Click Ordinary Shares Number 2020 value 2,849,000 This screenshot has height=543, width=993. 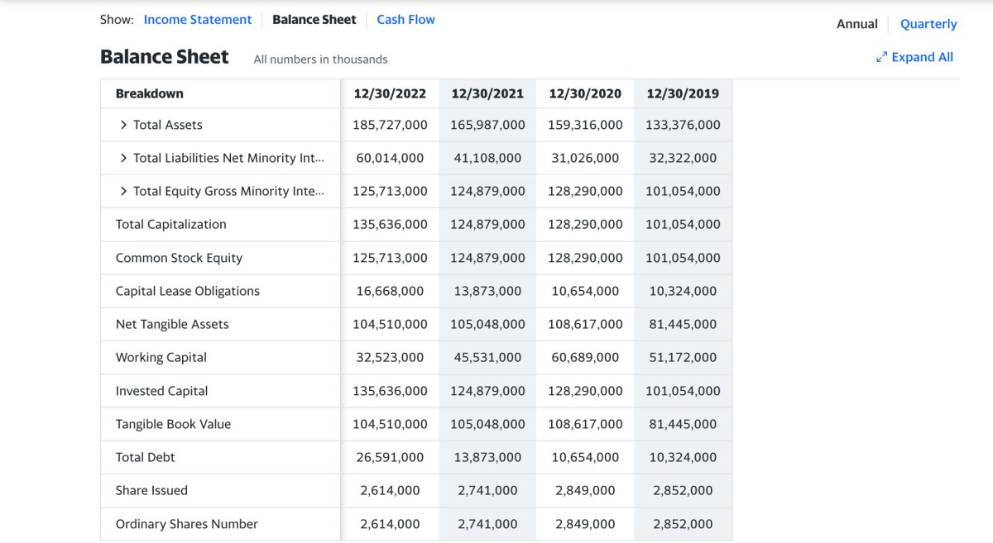click(x=585, y=524)
